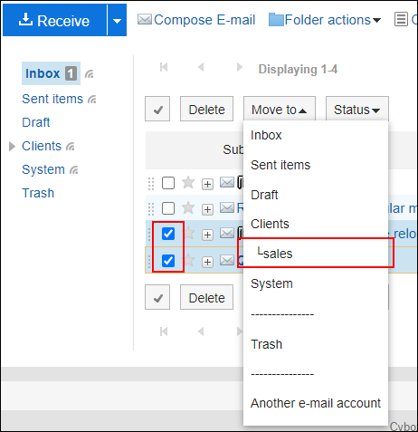Star the first e-mail row
The height and width of the screenshot is (432, 418).
188,182
